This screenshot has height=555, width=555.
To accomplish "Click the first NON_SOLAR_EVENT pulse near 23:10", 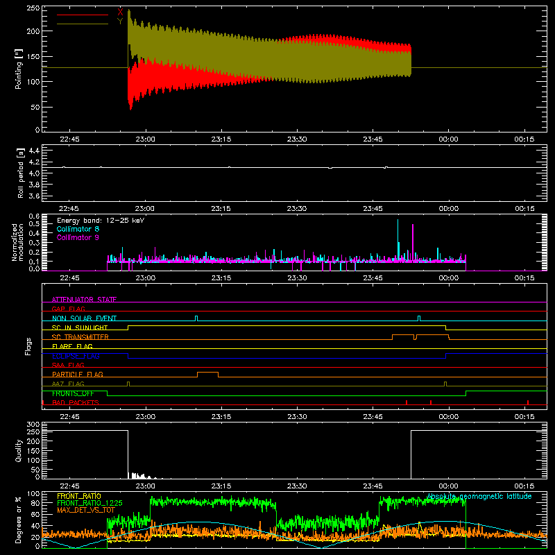I will 196,318.
